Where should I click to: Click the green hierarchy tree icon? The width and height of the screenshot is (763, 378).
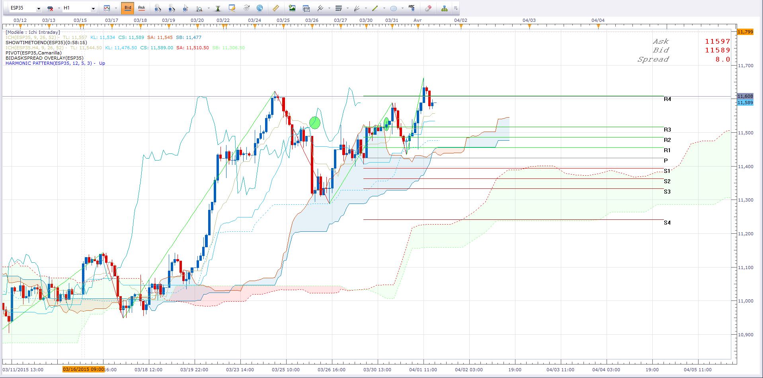coord(444,8)
